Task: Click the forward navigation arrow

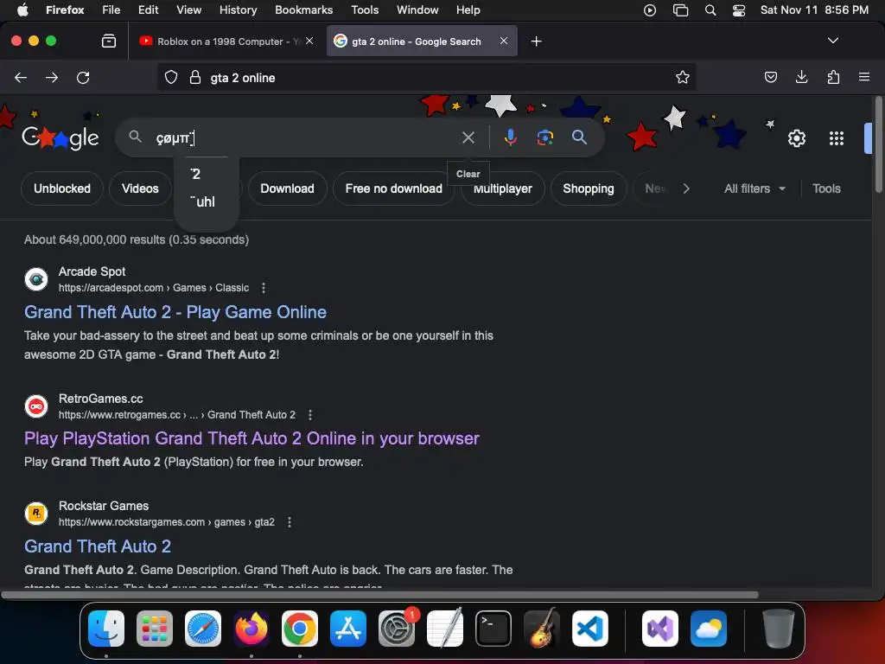Action: coord(51,77)
